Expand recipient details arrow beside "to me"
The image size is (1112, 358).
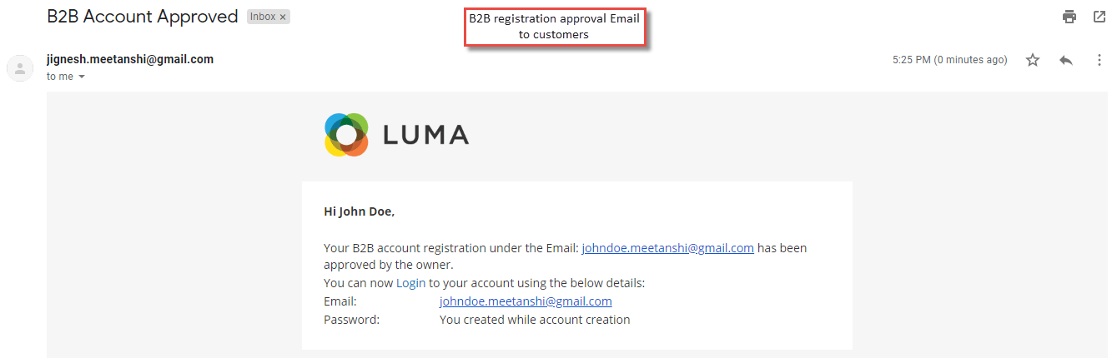click(82, 77)
